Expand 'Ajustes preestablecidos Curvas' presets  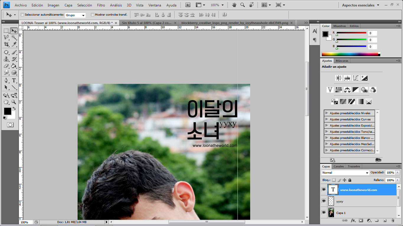pos(327,119)
